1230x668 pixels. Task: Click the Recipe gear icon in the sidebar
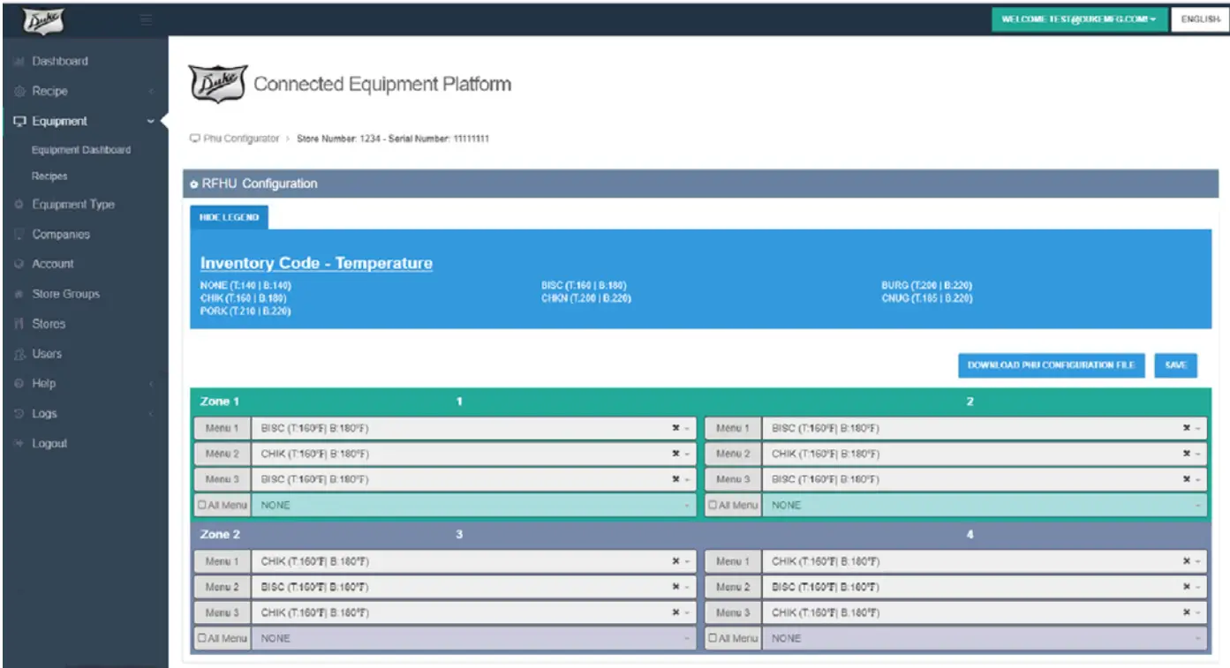point(19,92)
